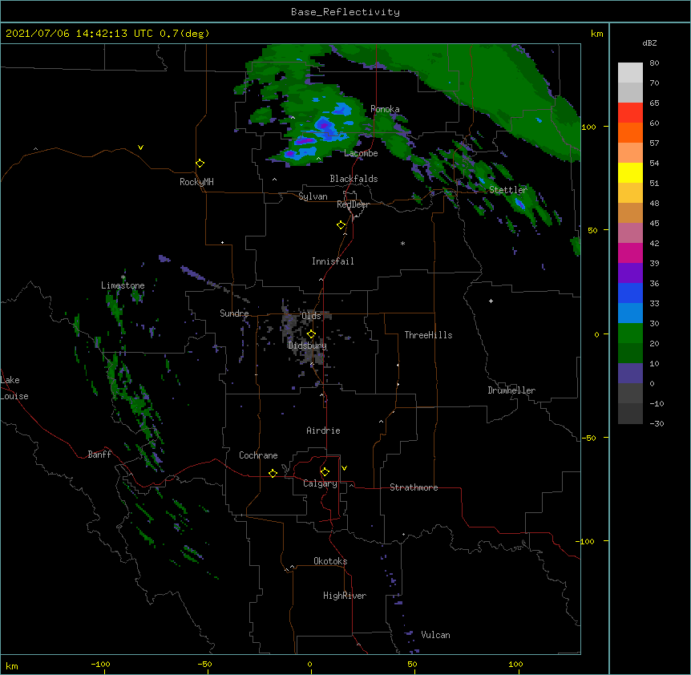Click the Base_Reflectivity title

tap(345, 12)
